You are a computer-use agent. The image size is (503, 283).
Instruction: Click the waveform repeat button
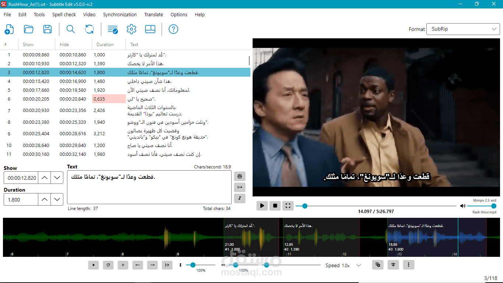108,265
